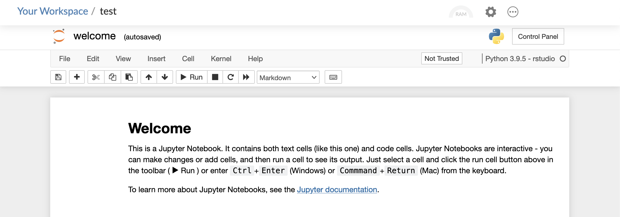This screenshot has width=620, height=217.
Task: Interrupt the kernel with stop icon
Action: (215, 77)
